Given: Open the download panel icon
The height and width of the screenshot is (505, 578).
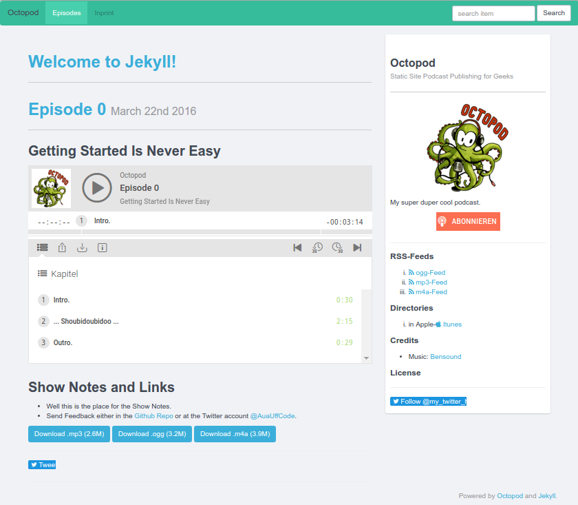Looking at the screenshot, I should click(x=82, y=248).
